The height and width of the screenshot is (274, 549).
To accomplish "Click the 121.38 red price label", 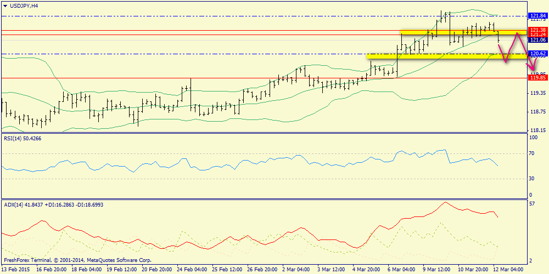I will click(538, 30).
